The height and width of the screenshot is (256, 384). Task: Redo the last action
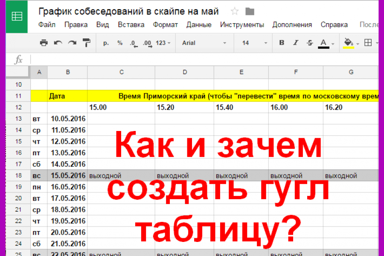click(x=72, y=43)
